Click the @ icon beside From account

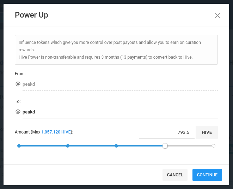coord(18,84)
